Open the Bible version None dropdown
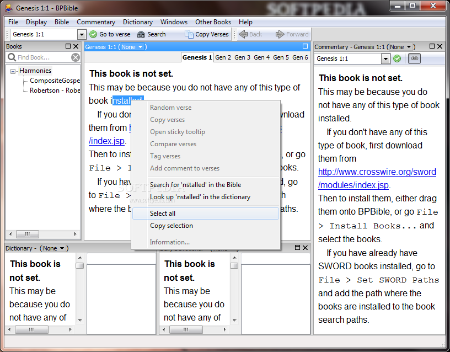 pyautogui.click(x=132, y=47)
